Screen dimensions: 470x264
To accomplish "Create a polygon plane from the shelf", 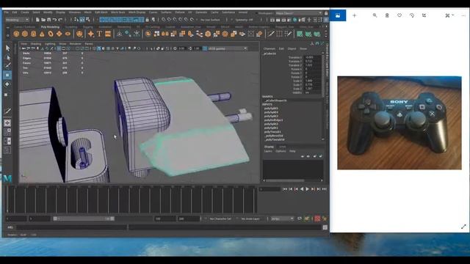I will click(x=59, y=34).
